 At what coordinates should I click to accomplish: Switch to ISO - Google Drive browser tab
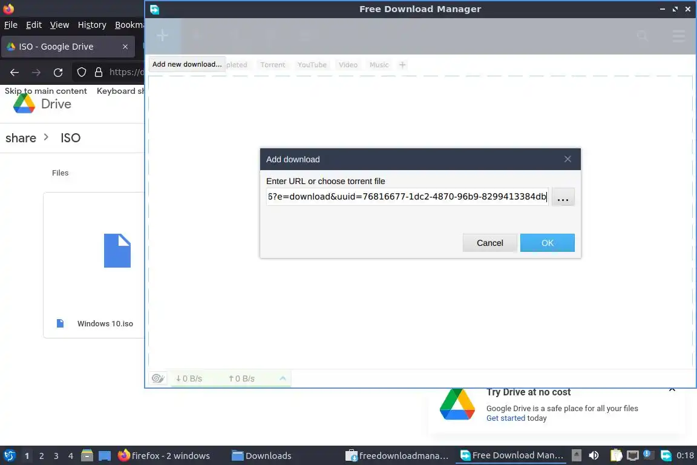coord(68,47)
